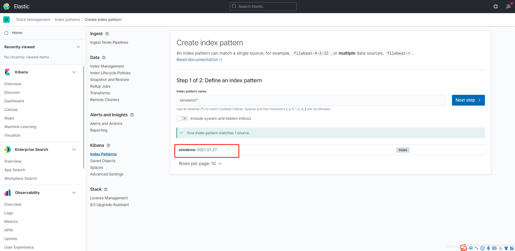Open help icon next to Ingest heading
The image size is (515, 251).
tap(107, 34)
